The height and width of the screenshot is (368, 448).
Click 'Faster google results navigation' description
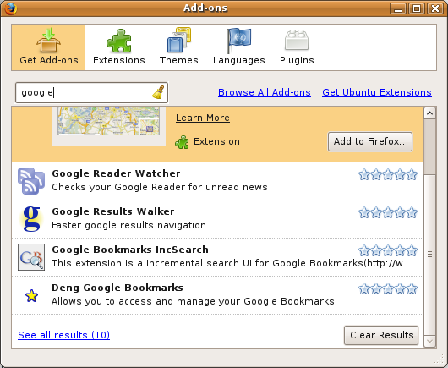(x=128, y=225)
